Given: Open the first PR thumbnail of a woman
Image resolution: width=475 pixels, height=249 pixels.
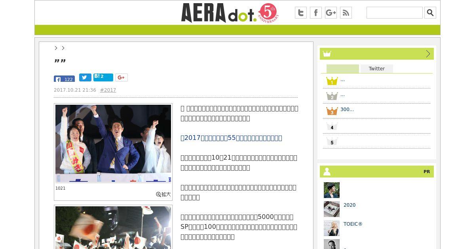Looking at the screenshot, I should [332, 190].
